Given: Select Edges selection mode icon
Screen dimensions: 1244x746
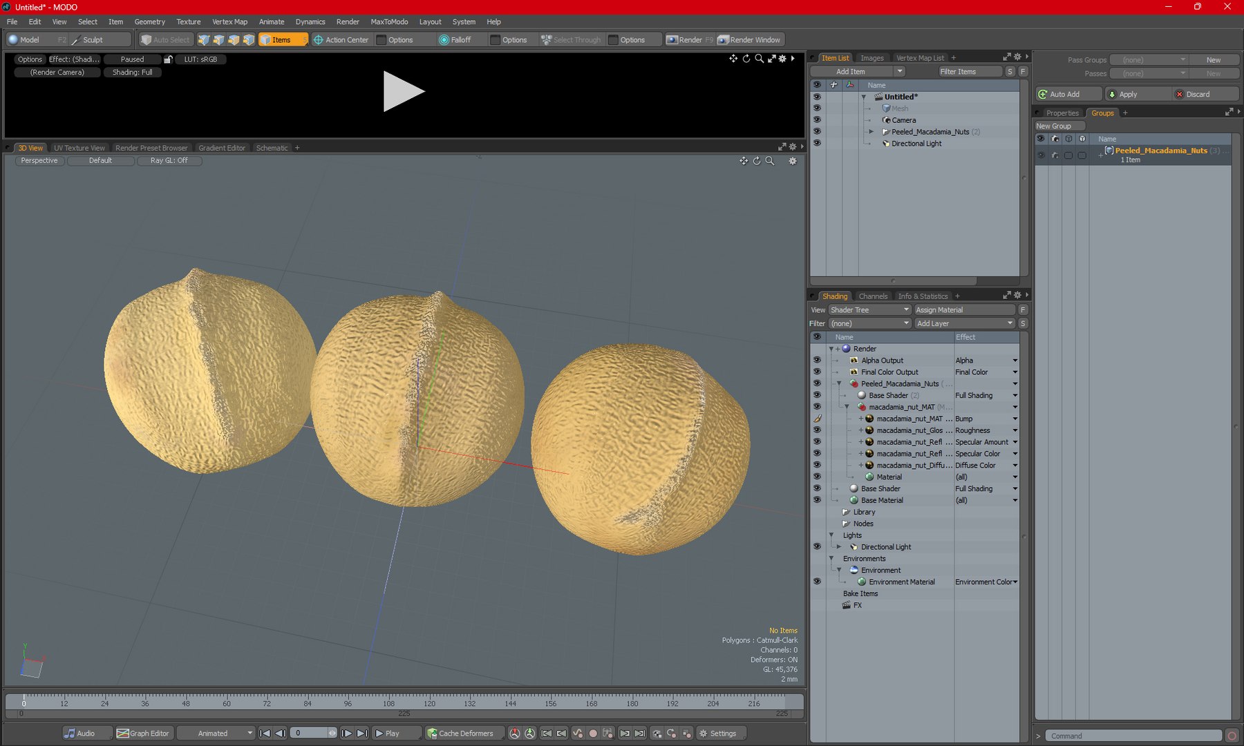Looking at the screenshot, I should (x=219, y=39).
